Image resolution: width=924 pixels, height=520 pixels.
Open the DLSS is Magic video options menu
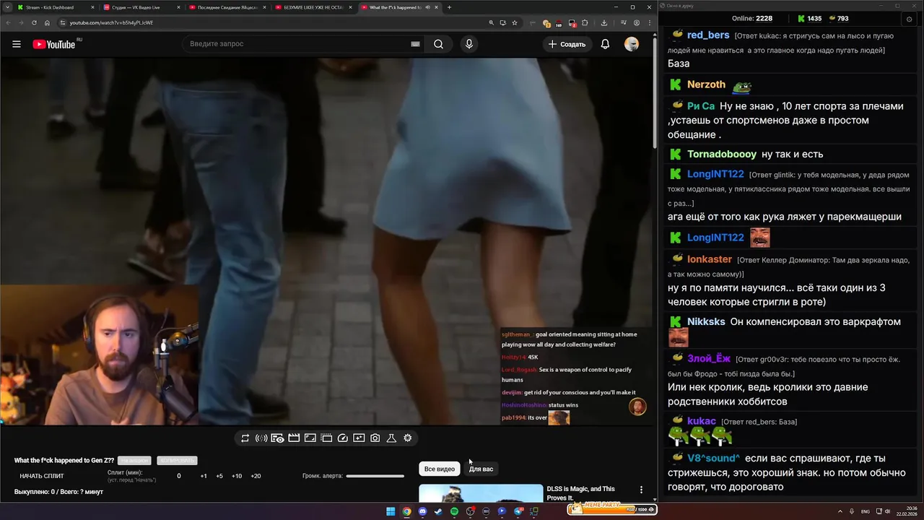(641, 490)
